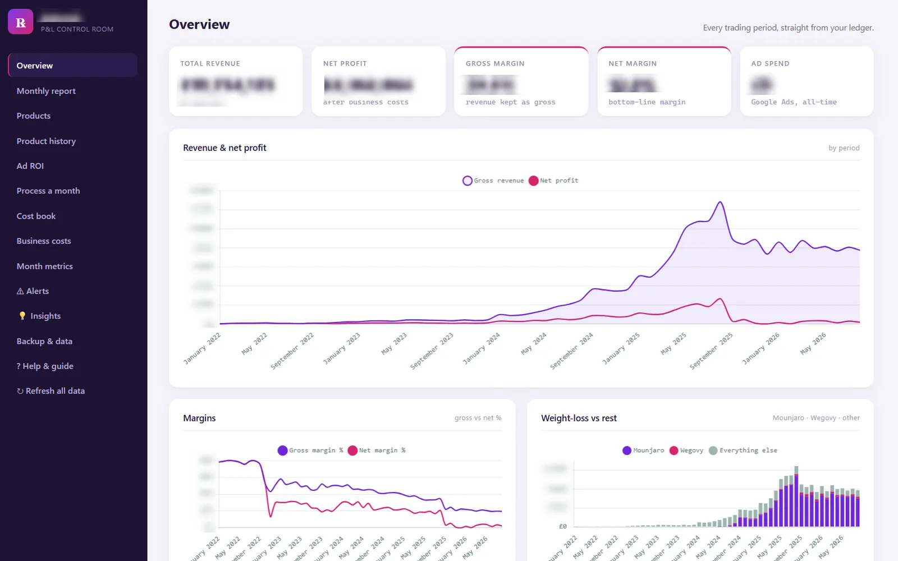
Task: Click "January 2022" on the revenue chart axis
Action: tap(202, 349)
